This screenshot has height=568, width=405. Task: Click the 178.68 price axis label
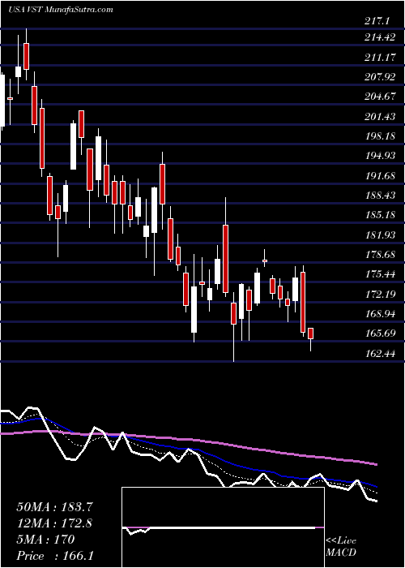coord(380,255)
